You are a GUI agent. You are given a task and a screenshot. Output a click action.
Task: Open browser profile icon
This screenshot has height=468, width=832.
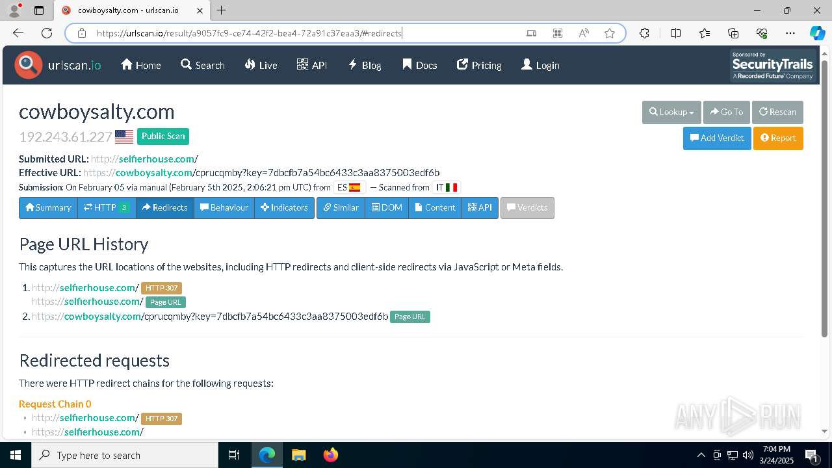(14, 10)
